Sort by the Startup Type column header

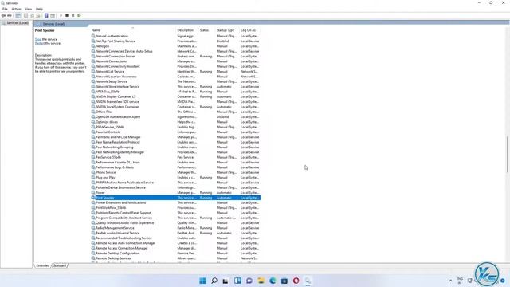226,30
